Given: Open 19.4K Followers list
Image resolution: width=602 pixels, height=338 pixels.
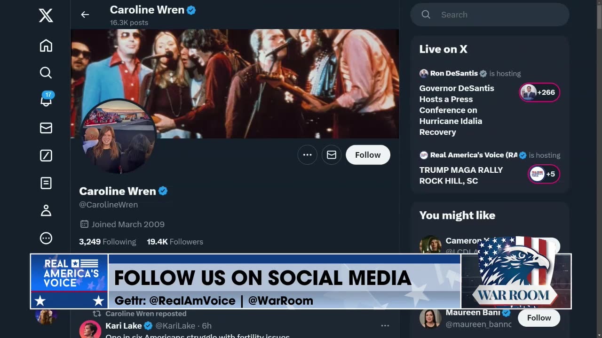Looking at the screenshot, I should (175, 242).
